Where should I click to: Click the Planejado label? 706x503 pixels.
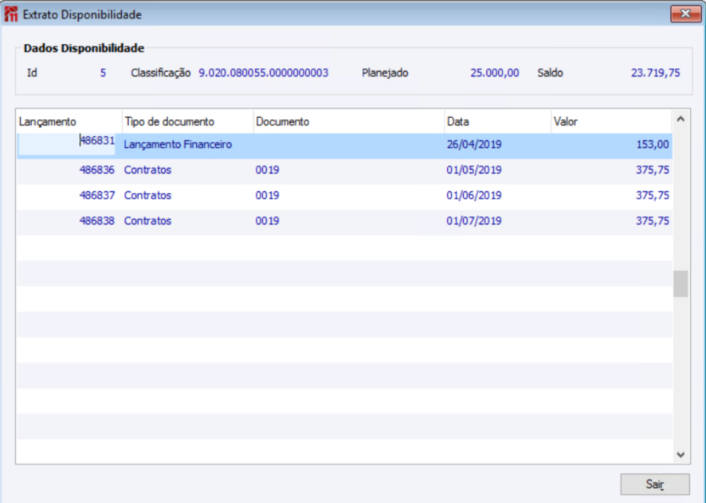point(385,73)
